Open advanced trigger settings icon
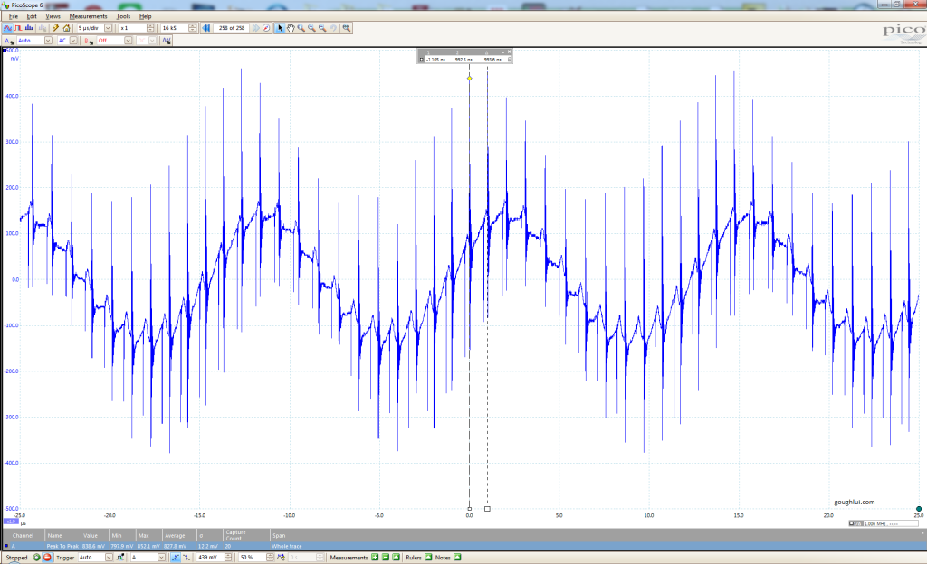The image size is (927, 564). (120, 558)
